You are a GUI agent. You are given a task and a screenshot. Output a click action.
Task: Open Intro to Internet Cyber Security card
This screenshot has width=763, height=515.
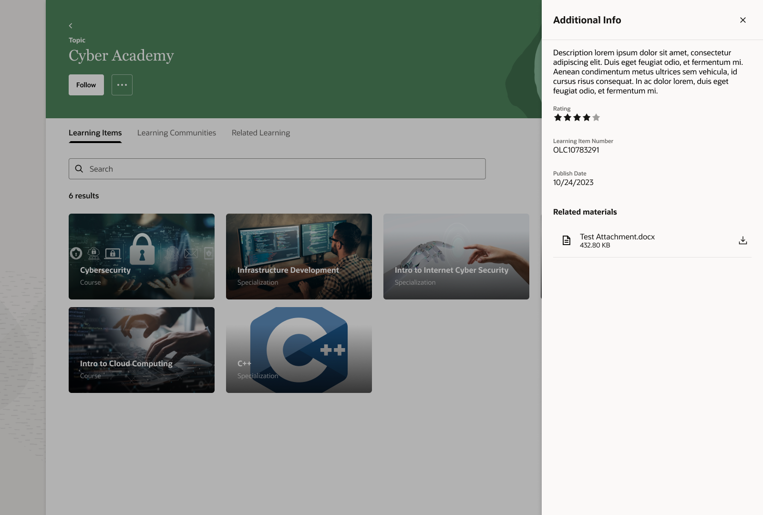(456, 257)
